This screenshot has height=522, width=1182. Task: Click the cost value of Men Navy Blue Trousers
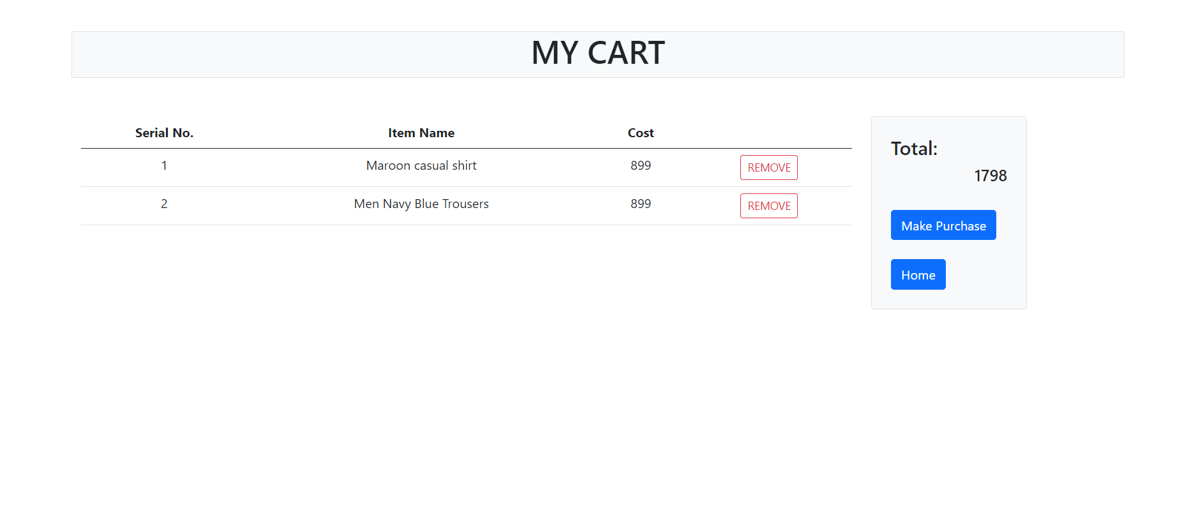click(x=640, y=204)
